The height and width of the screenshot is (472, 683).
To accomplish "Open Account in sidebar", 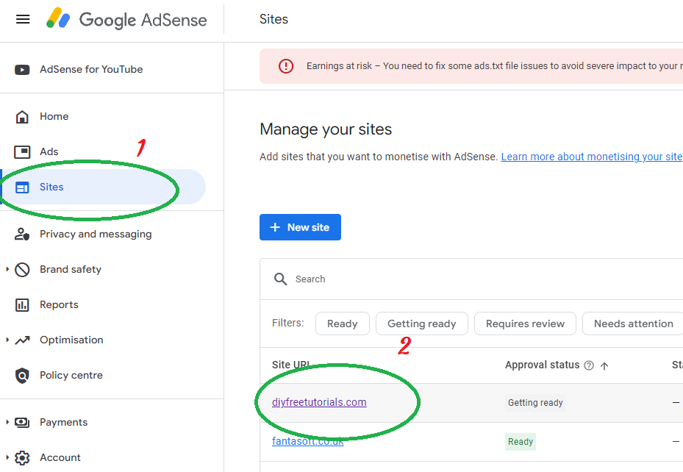I will (60, 457).
